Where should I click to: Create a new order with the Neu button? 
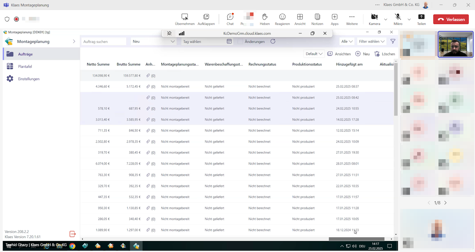click(363, 54)
